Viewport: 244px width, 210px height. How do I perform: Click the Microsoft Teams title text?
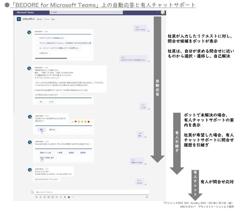pyautogui.click(x=25, y=12)
